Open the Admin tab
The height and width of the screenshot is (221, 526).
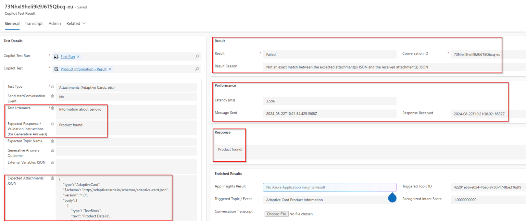pos(54,24)
